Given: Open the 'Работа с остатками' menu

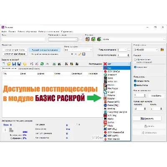Looking at the screenshot, I should click(x=49, y=32).
